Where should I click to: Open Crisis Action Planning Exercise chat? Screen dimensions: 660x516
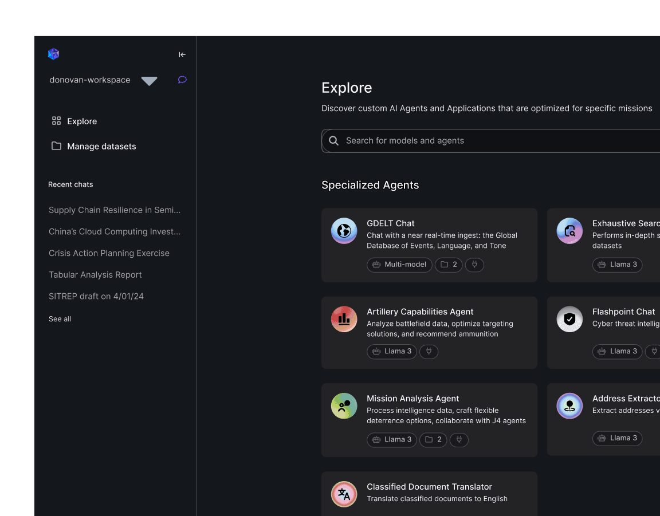[x=109, y=253]
